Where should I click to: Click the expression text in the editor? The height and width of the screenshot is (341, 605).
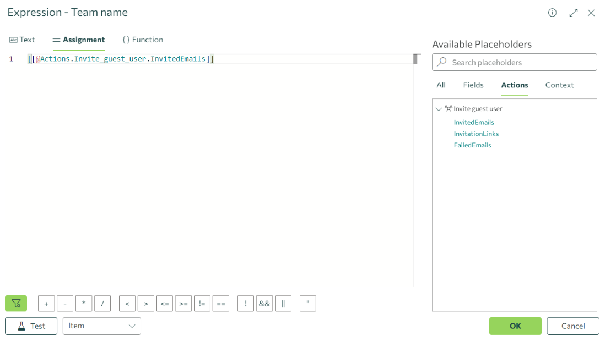(121, 59)
